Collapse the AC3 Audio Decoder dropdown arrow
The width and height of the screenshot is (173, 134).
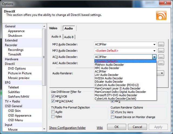154,57
